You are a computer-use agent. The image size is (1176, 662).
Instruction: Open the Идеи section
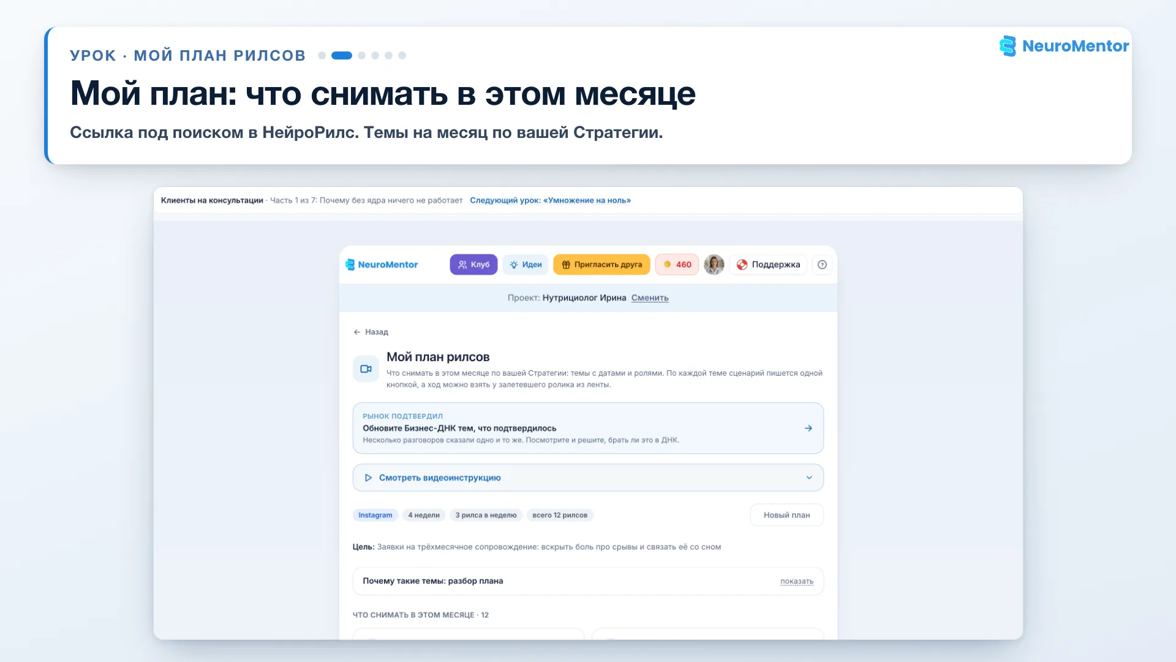[526, 265]
